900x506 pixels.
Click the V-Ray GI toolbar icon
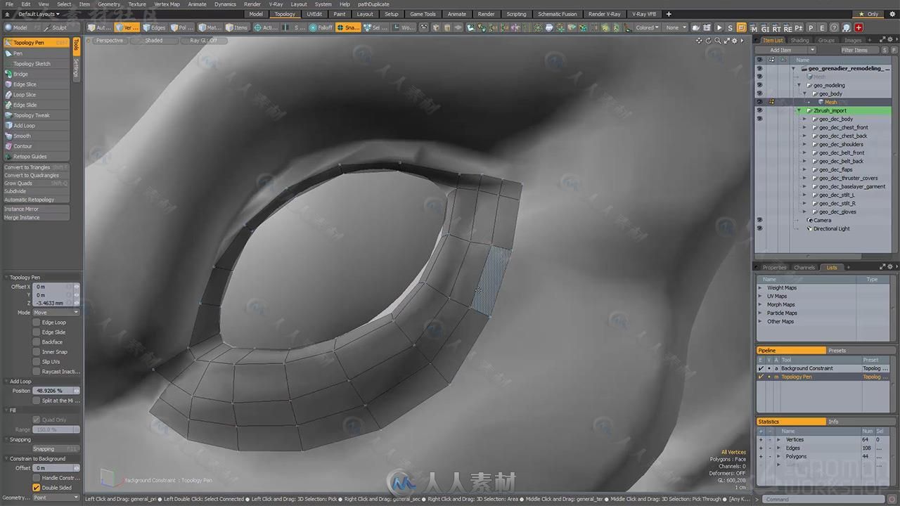click(765, 28)
